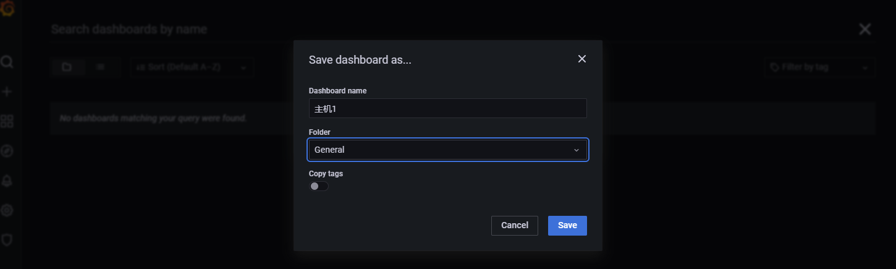The width and height of the screenshot is (896, 269).
Task: Open the Dashboards grid icon
Action: tap(7, 121)
